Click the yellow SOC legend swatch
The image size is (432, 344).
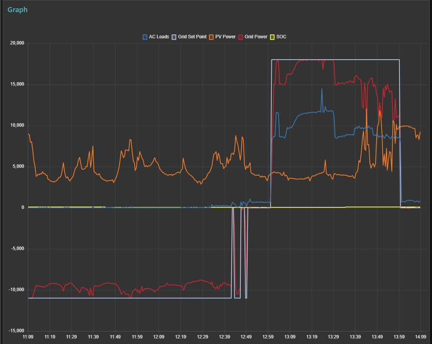tap(272, 37)
